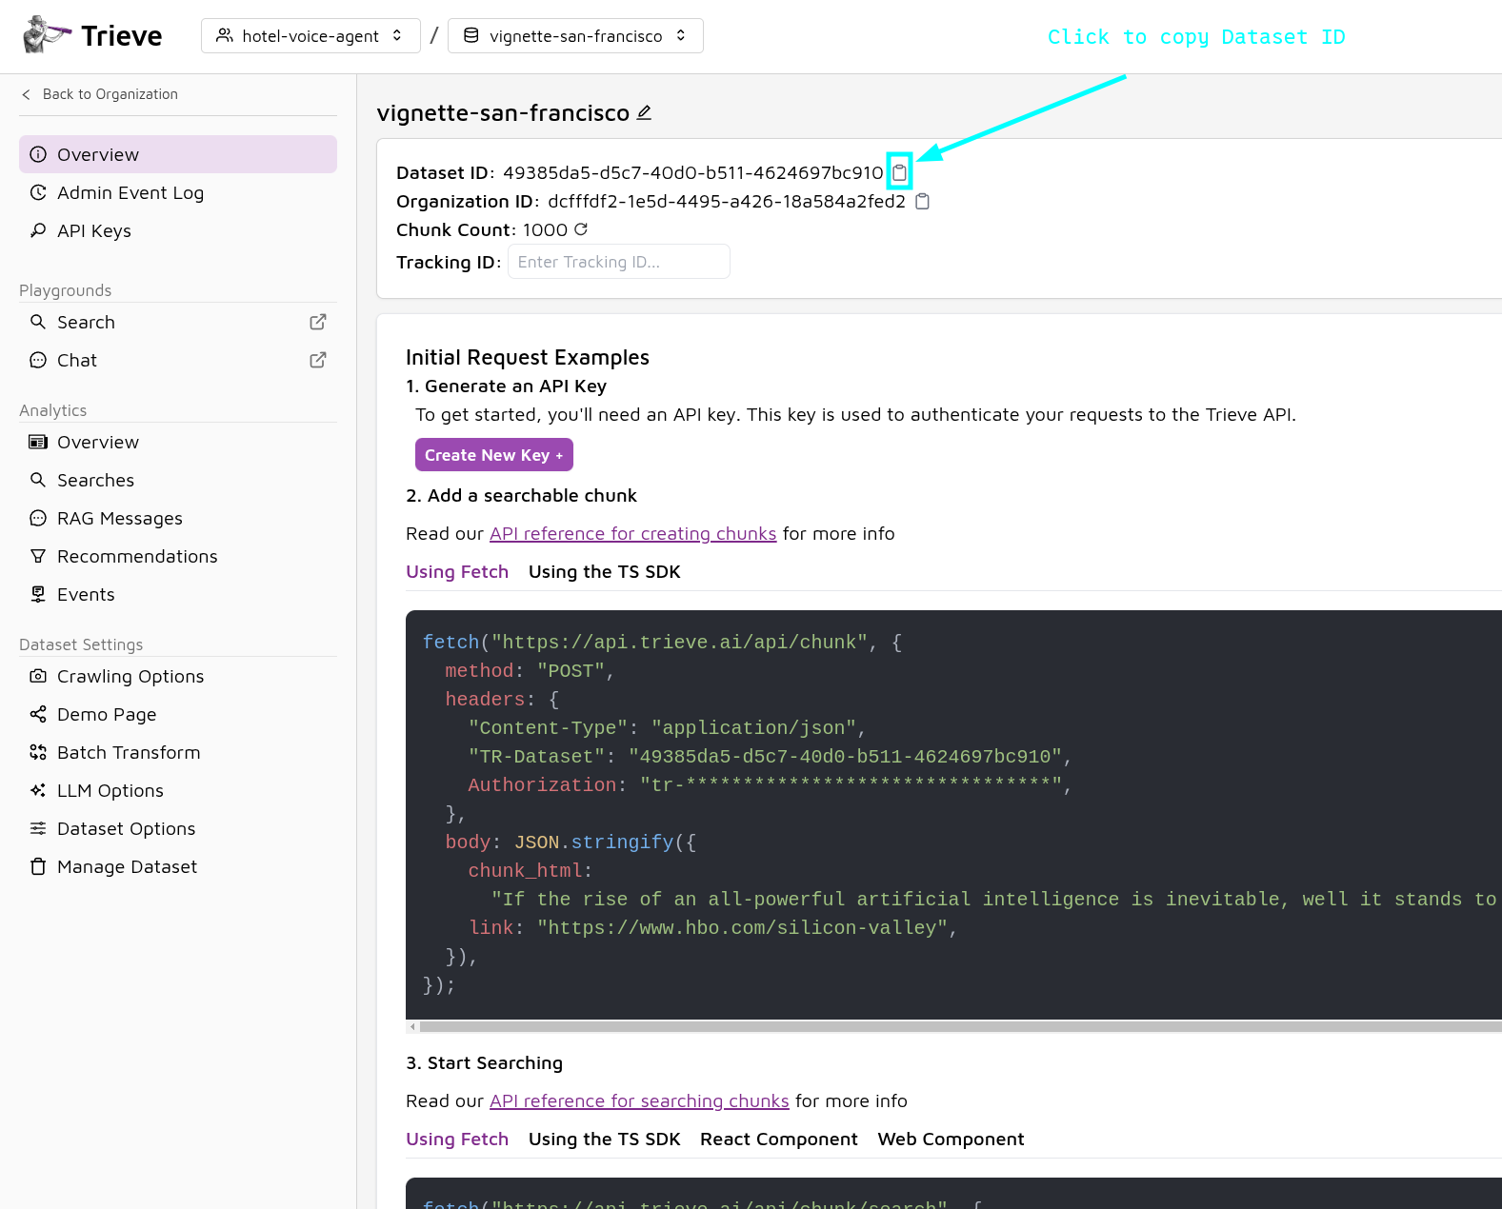Open the hotel-voice-agent organization dropdown
Image resolution: width=1502 pixels, height=1209 pixels.
(310, 36)
